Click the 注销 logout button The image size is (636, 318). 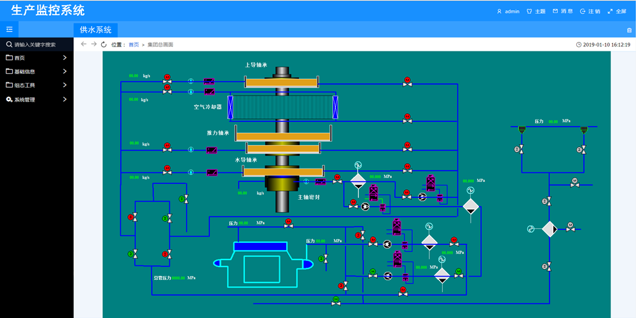click(x=590, y=11)
